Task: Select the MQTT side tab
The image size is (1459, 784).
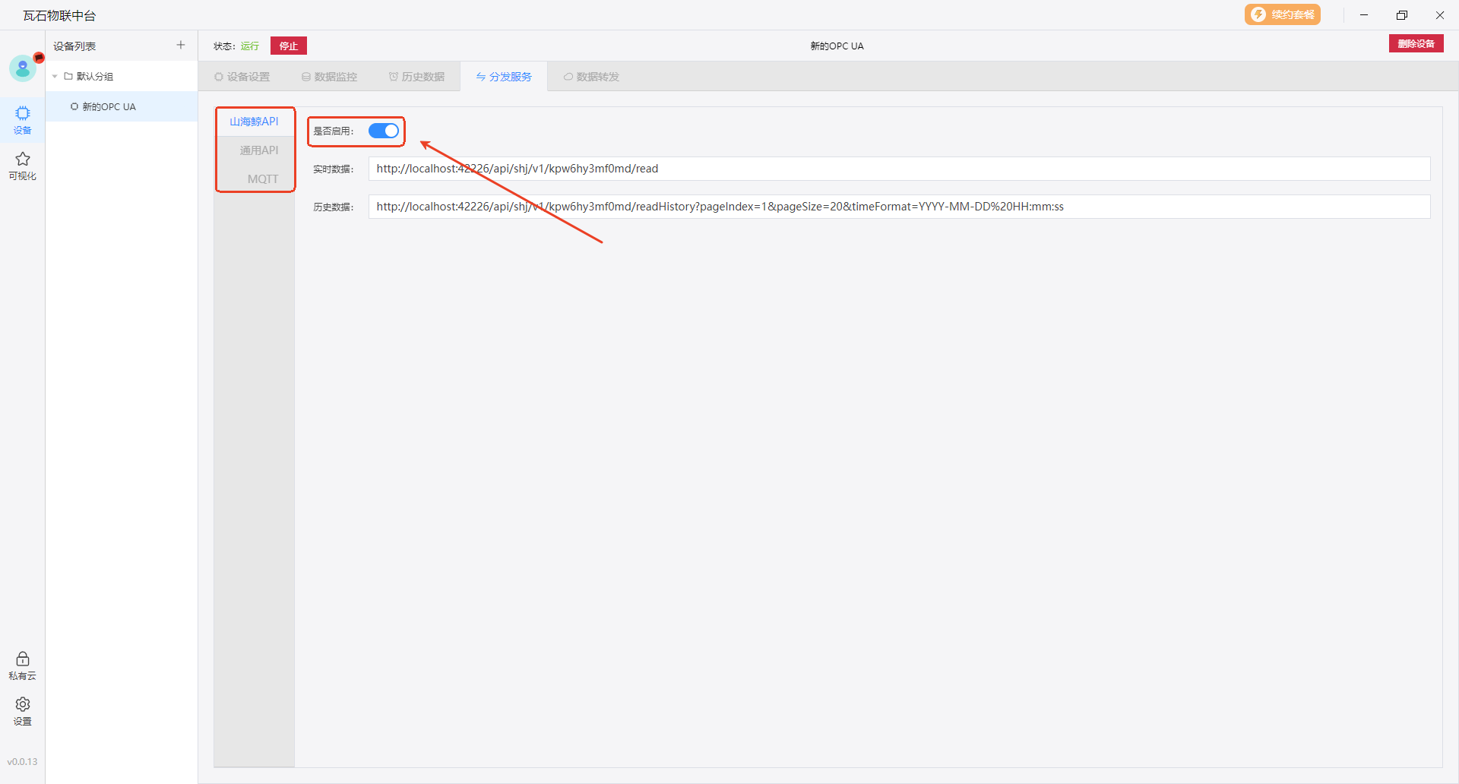Action: click(262, 179)
